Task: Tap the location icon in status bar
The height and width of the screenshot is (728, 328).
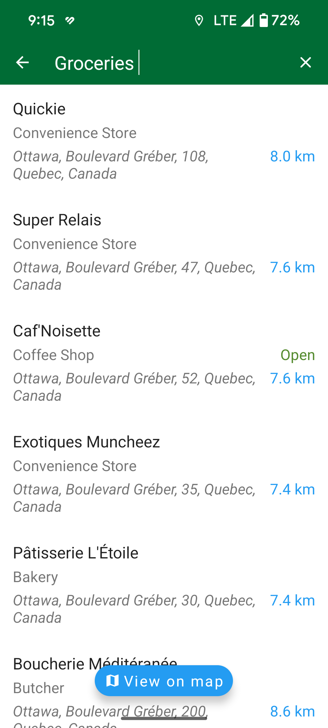Action: click(199, 21)
